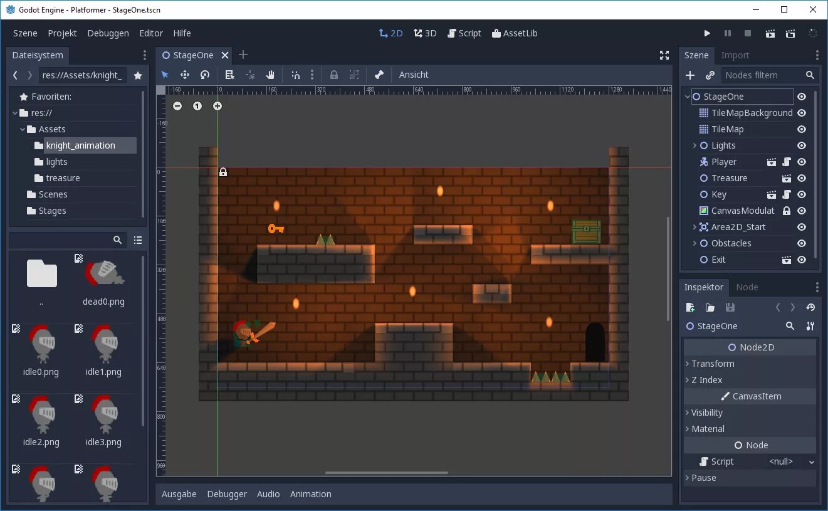Zoom in with the plus button
The height and width of the screenshot is (511, 828).
click(x=217, y=106)
